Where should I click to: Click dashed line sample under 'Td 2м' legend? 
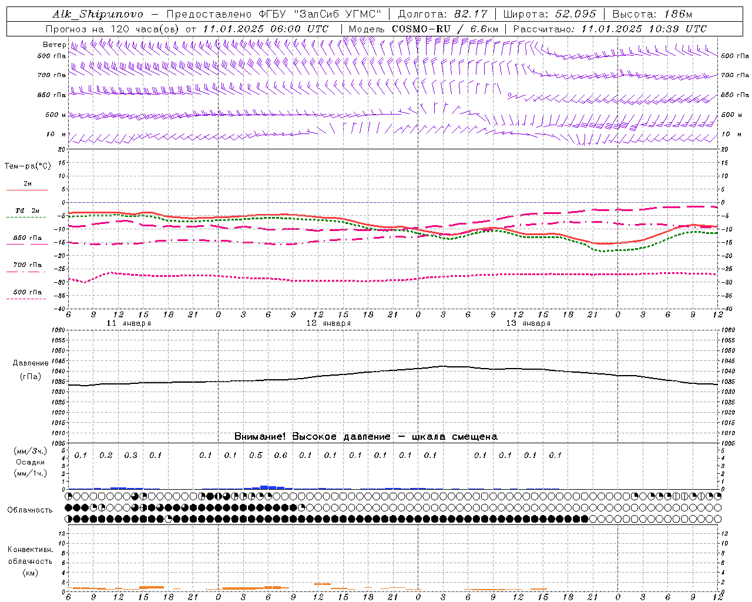[x=26, y=217]
